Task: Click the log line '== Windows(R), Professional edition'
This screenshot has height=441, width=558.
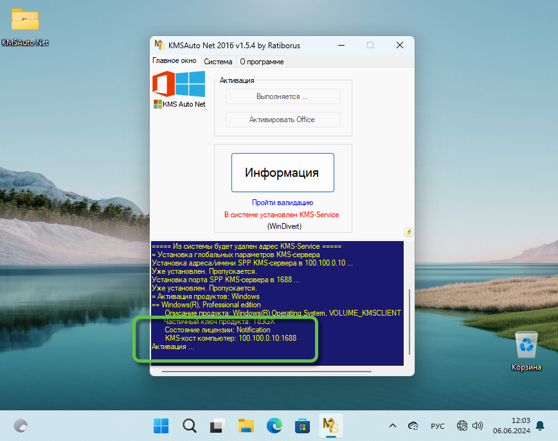Action: (206, 305)
